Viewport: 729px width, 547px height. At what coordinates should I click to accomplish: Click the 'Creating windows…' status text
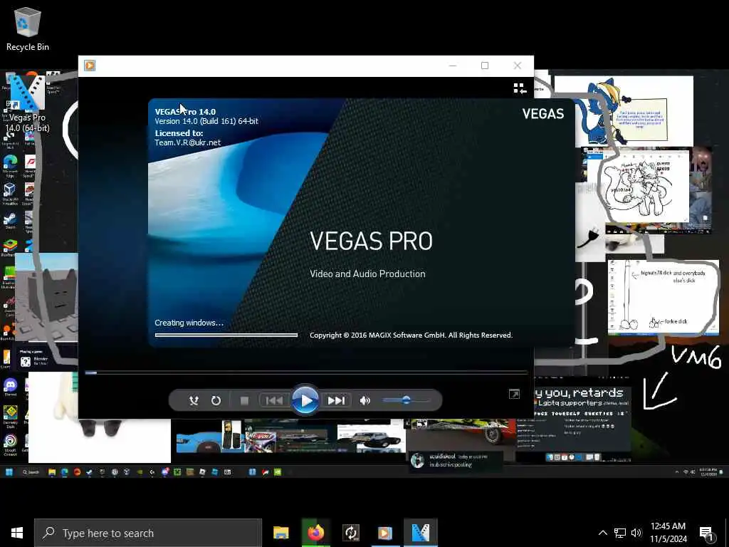189,323
